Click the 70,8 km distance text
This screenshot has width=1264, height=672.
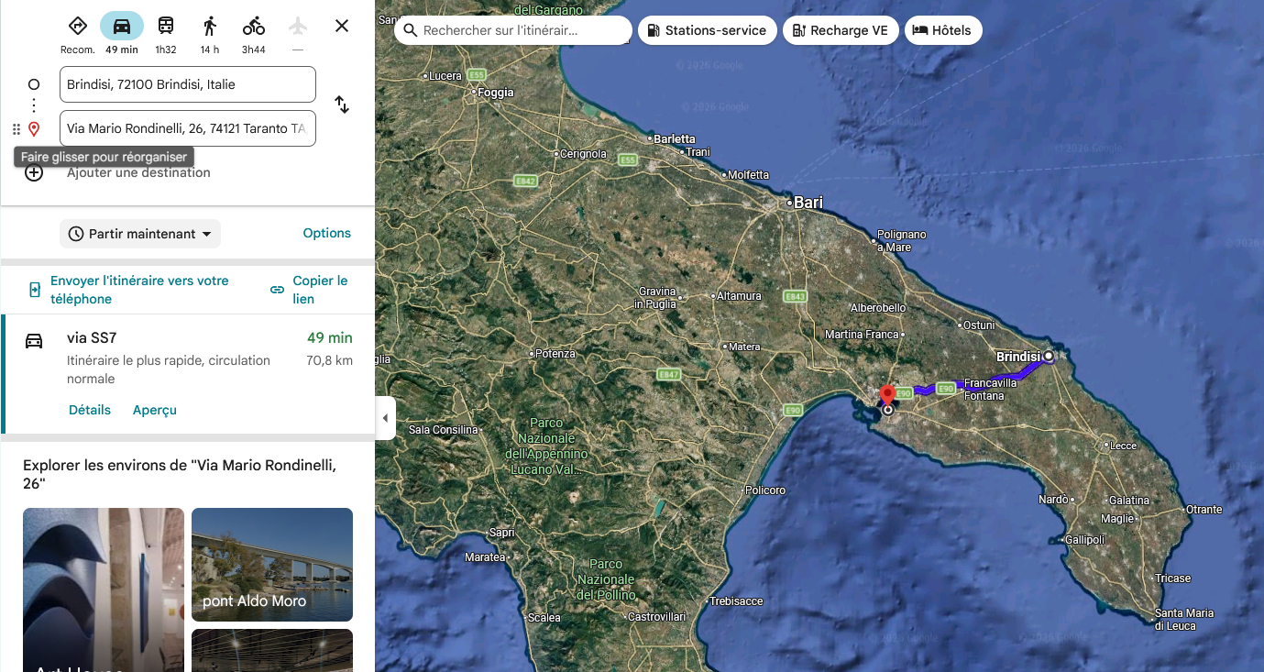329,360
